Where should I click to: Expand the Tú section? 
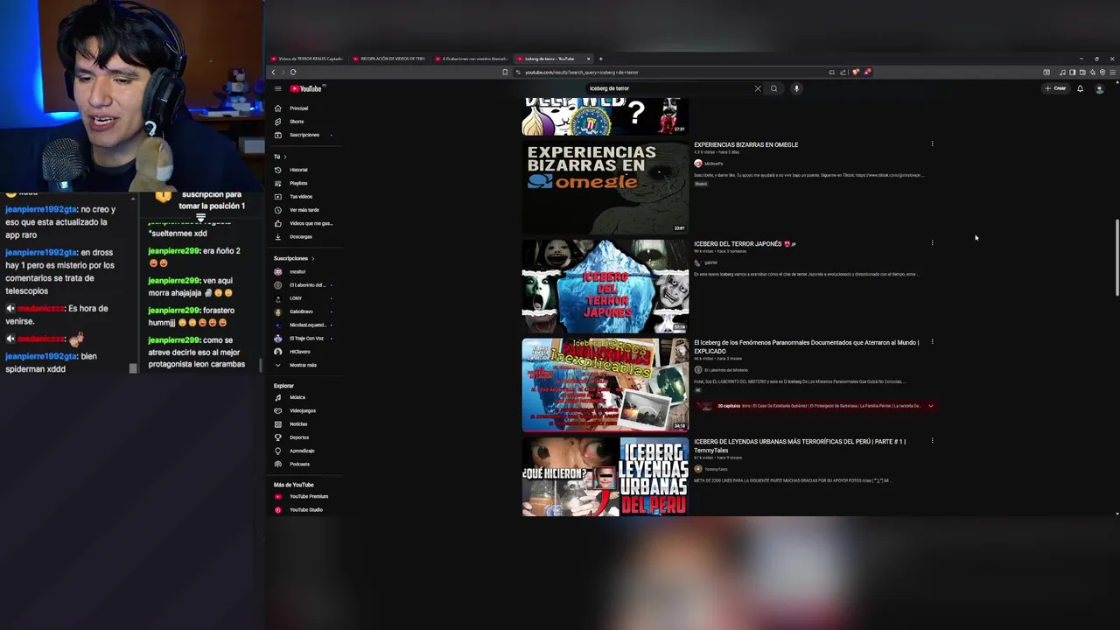(x=280, y=157)
